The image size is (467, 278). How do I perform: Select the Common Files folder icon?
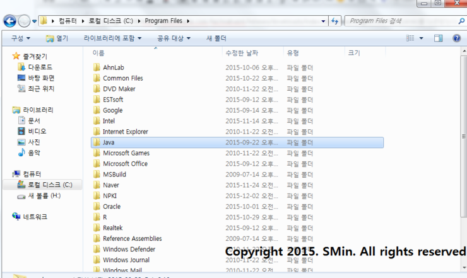(x=97, y=78)
